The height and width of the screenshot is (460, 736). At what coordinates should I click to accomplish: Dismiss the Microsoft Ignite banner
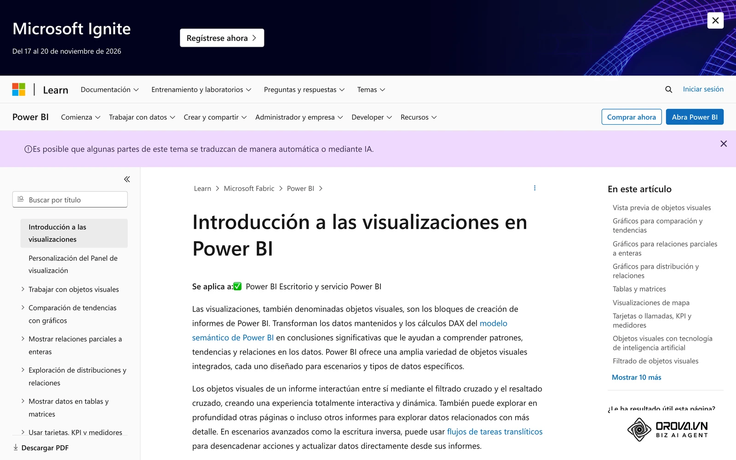click(x=715, y=20)
